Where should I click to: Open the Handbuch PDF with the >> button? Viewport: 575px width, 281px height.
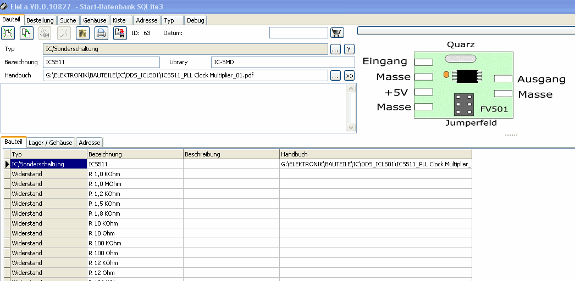349,76
